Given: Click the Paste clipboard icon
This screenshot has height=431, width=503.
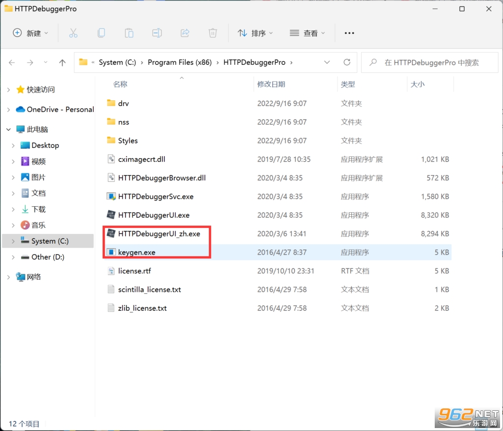Looking at the screenshot, I should pyautogui.click(x=129, y=33).
